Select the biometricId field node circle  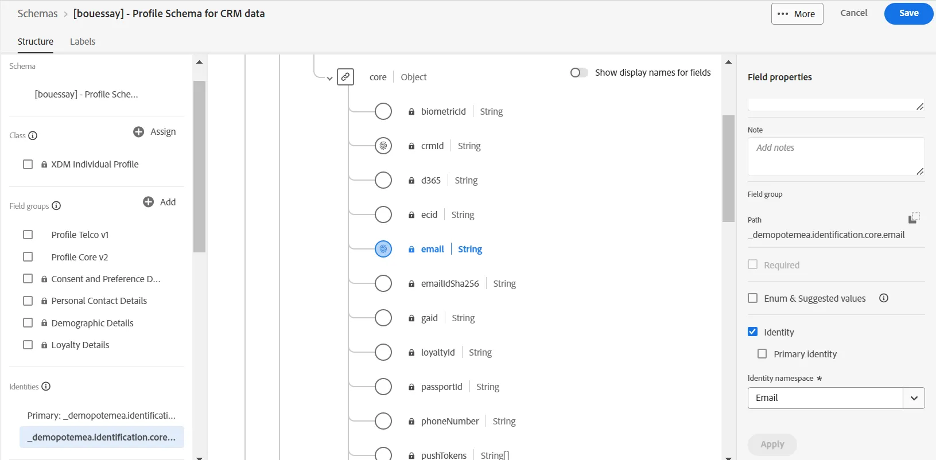tap(383, 111)
